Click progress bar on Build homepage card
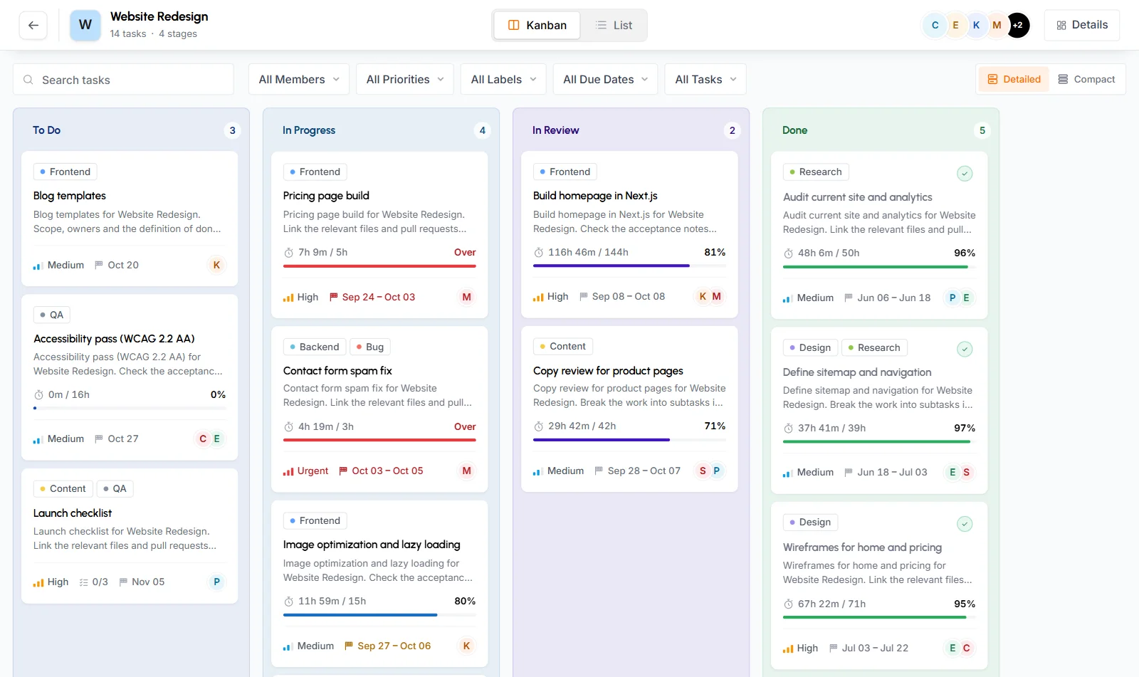 click(x=629, y=266)
